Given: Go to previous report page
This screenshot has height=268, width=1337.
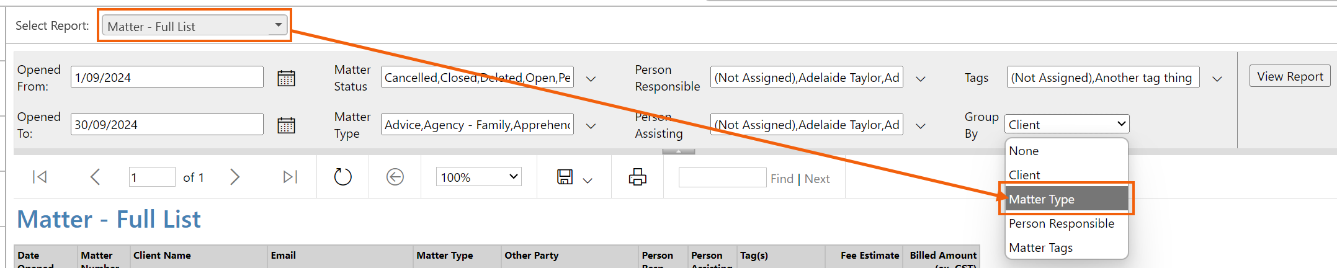Looking at the screenshot, I should (x=95, y=177).
